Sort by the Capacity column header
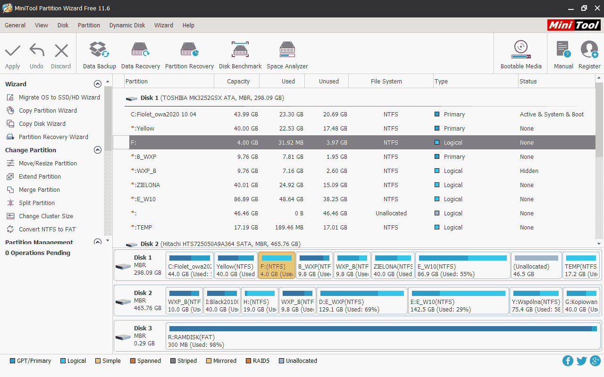This screenshot has width=604, height=377. coord(238,82)
